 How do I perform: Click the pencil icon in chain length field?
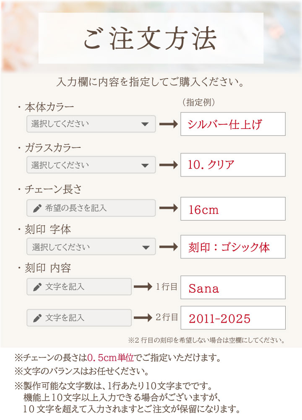point(37,208)
